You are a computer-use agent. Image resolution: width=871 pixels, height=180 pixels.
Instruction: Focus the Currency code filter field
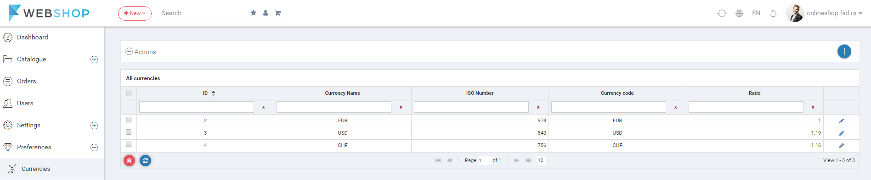pyautogui.click(x=609, y=107)
